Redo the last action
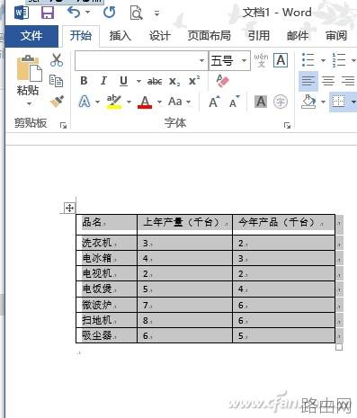The image size is (357, 418). pos(109,13)
